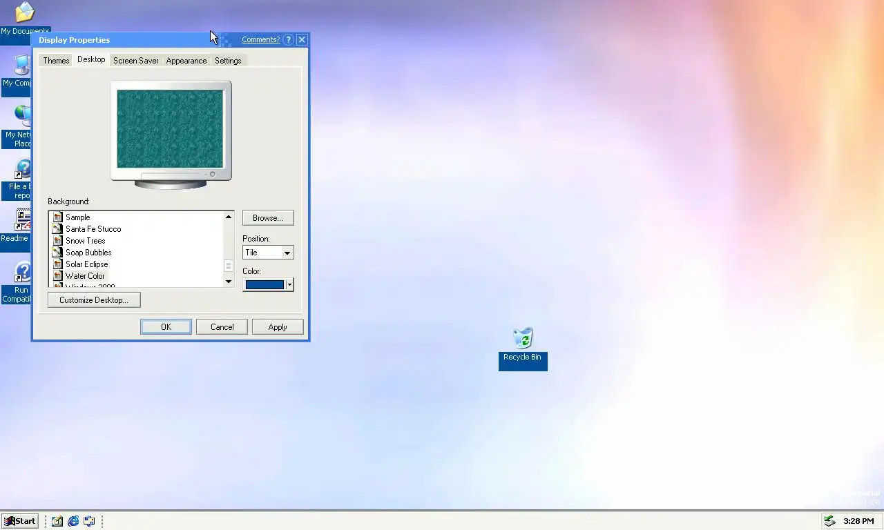Select Santa Fe Stucco background
Image resolution: width=884 pixels, height=530 pixels.
coord(93,228)
